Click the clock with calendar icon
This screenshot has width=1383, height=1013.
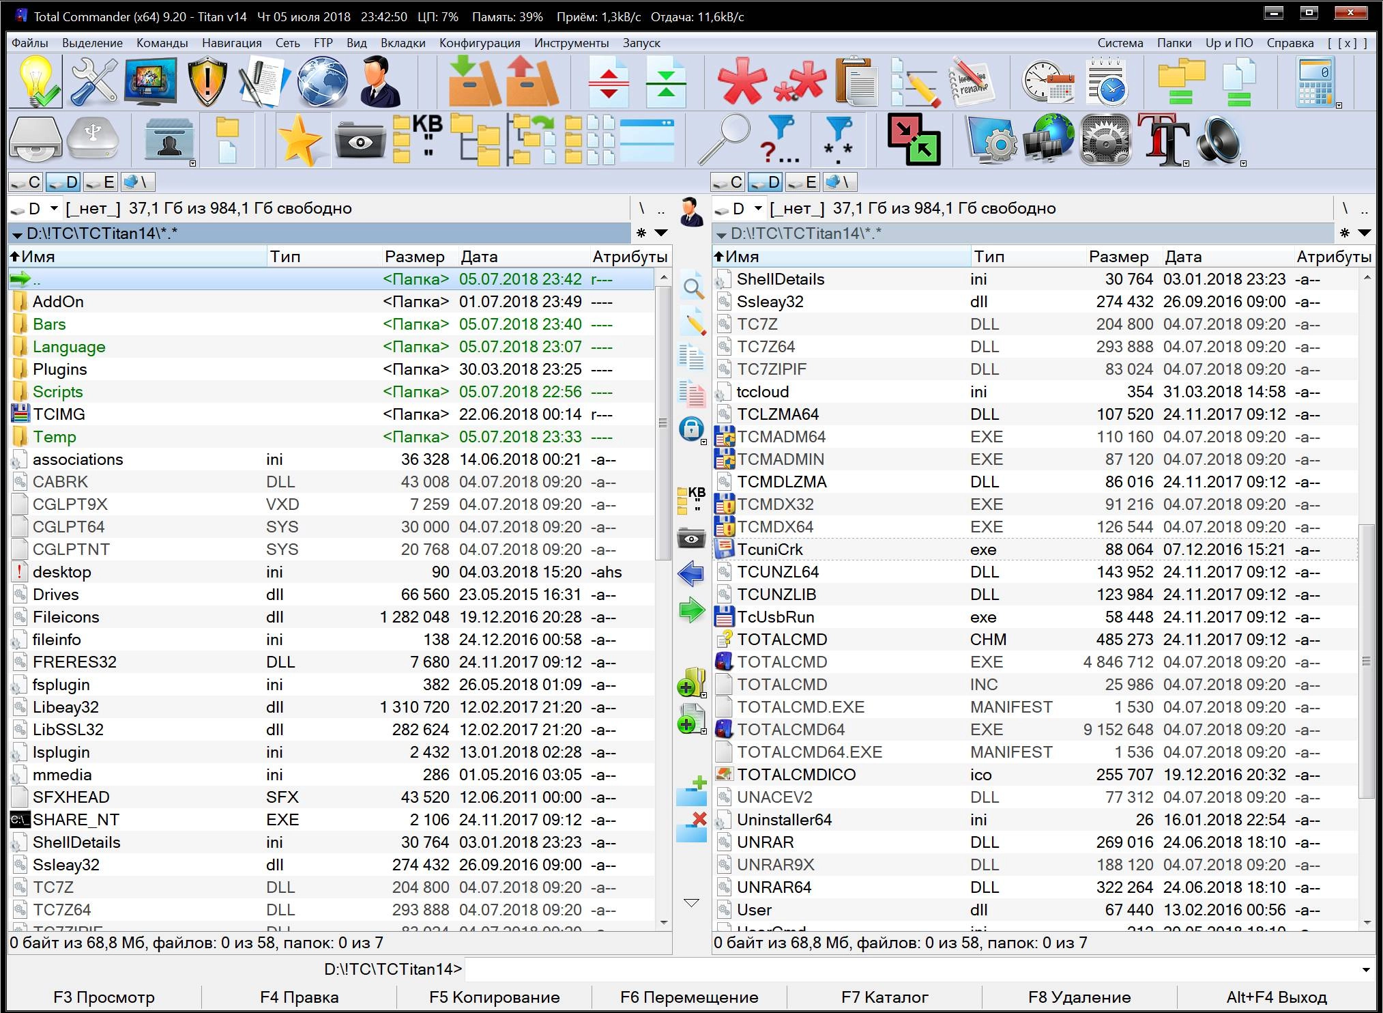(x=1047, y=82)
